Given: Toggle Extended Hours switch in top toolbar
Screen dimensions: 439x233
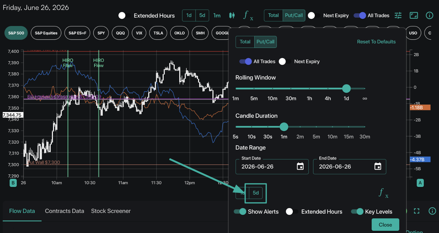Looking at the screenshot, I should click(x=124, y=16).
